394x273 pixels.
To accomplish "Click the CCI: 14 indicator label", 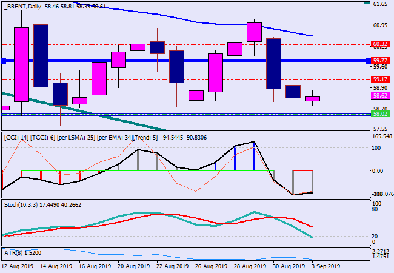I will pos(18,138).
